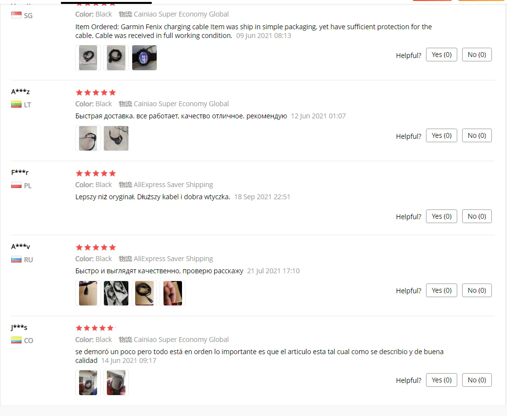Vote No on F***r's Polish review
Viewport: 507px width, 416px height.
coord(477,216)
